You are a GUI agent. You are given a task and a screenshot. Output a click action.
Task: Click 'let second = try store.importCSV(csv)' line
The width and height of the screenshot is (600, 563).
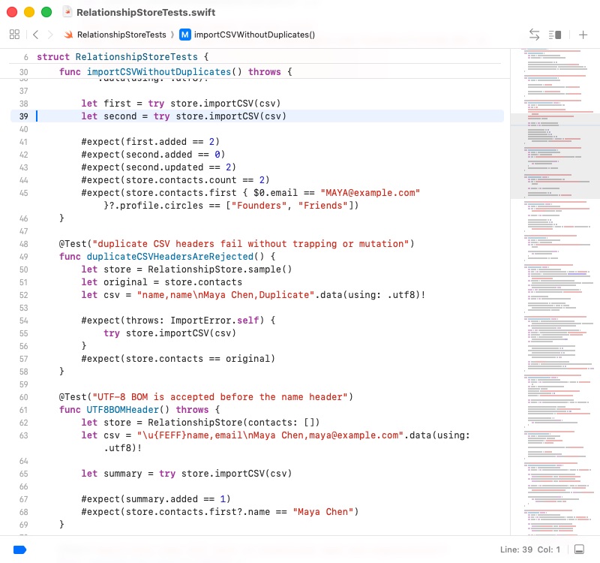(x=184, y=116)
